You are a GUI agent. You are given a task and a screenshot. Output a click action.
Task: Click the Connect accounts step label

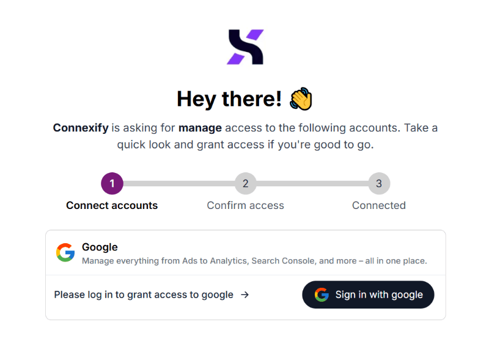point(112,205)
